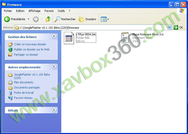Click the Partager ce dossier link
This screenshot has height=134, width=188.
tap(26, 55)
